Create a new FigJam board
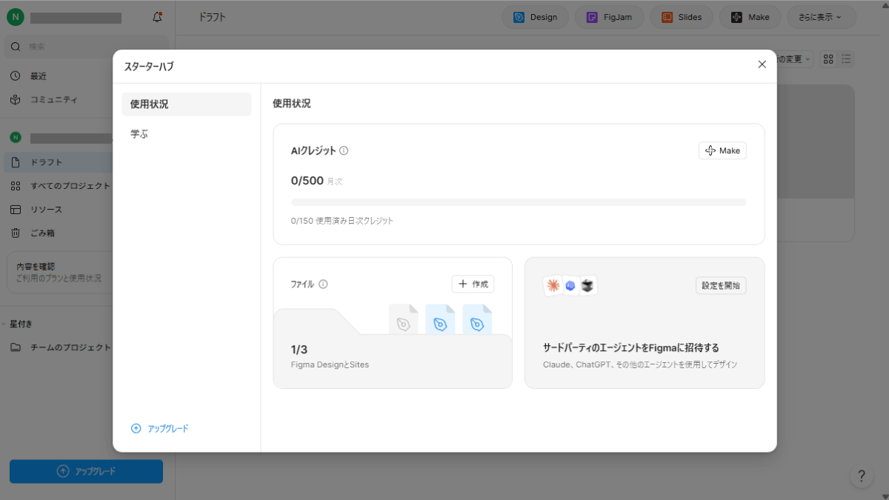 click(609, 17)
